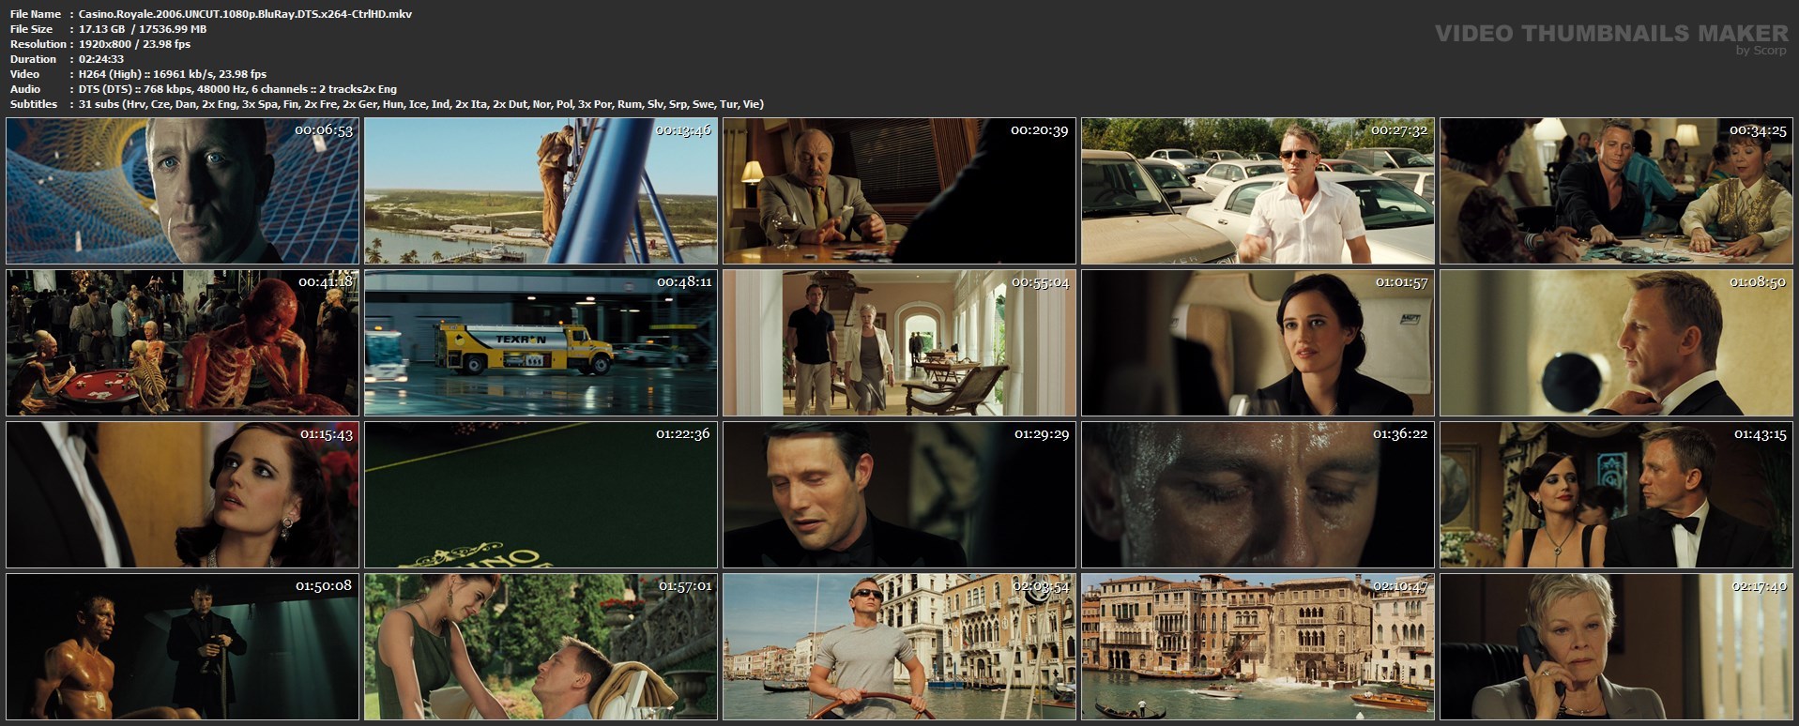
Task: Click the subtitles line starting 31 subs
Action: [421, 104]
